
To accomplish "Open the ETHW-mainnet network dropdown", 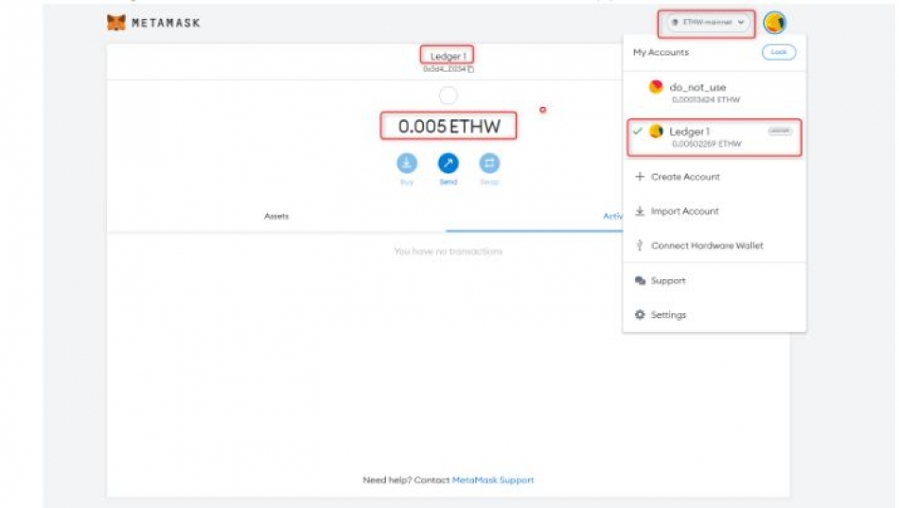I will pyautogui.click(x=708, y=23).
